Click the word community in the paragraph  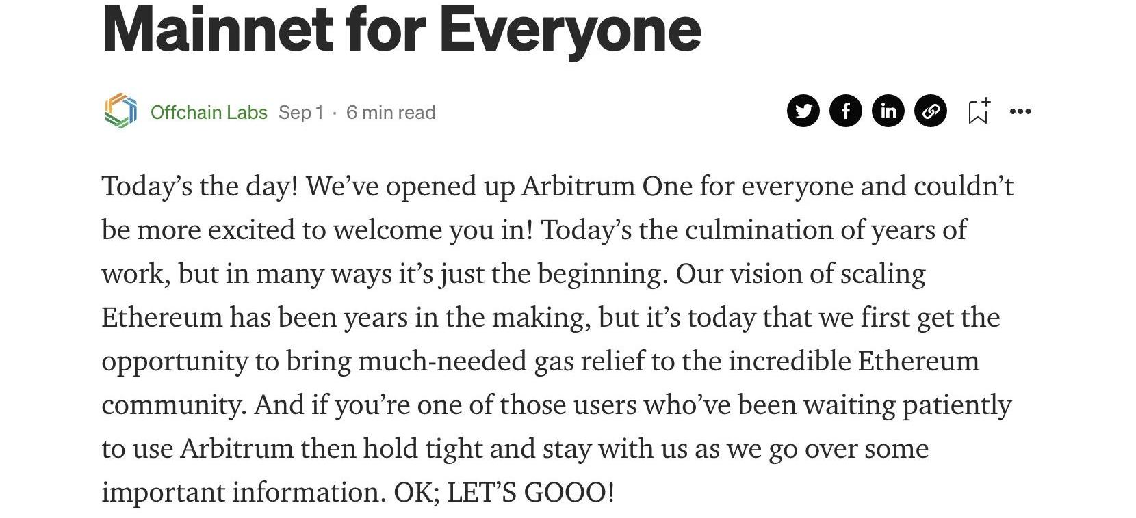click(172, 405)
